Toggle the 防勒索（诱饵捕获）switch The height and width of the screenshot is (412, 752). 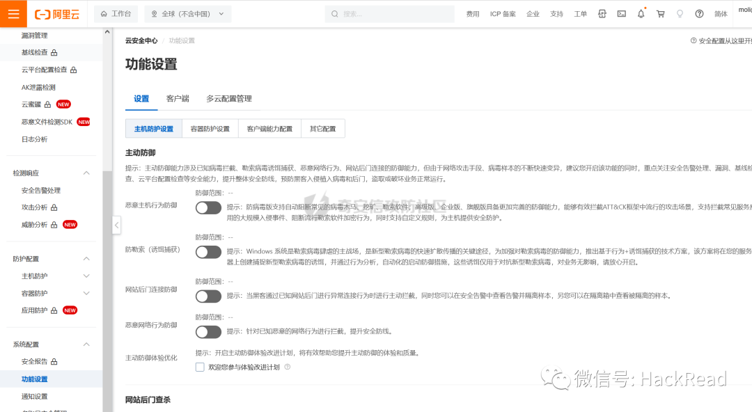click(x=208, y=253)
